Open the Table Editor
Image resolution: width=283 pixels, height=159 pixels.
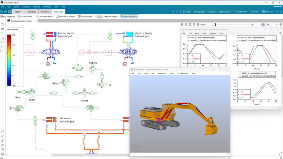[269, 12]
